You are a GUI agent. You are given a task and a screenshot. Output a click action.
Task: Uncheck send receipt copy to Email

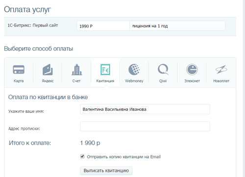tap(82, 156)
